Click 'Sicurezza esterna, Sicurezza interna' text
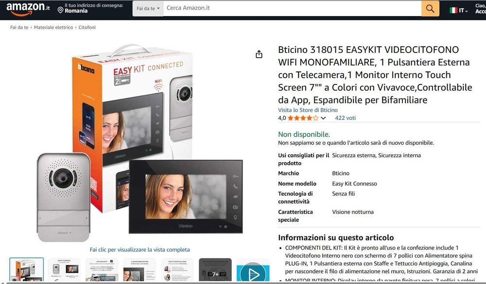The height and width of the screenshot is (284, 486). point(376,155)
